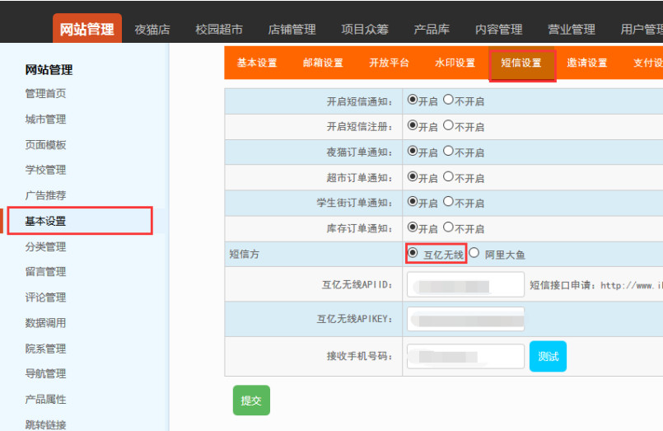Image resolution: width=663 pixels, height=431 pixels.
Task: Select 基本设置 in the sidebar
Action: (x=45, y=221)
